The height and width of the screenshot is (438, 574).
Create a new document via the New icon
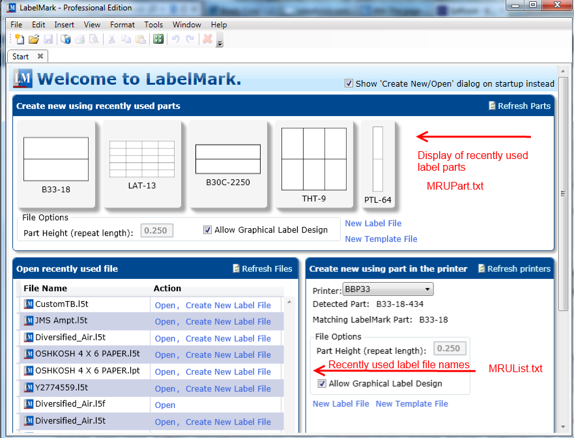[x=18, y=39]
